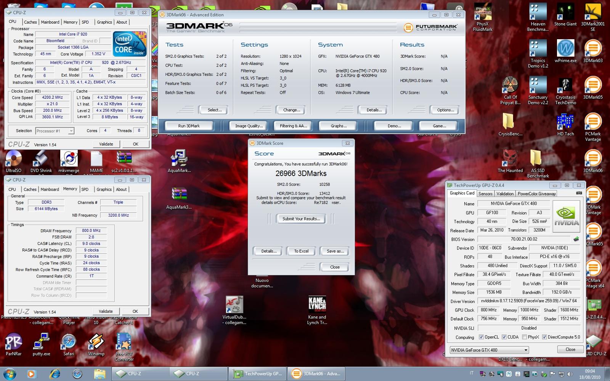Open the AS SSD Benchmark folder
The width and height of the screenshot is (610, 381).
pyautogui.click(x=538, y=163)
